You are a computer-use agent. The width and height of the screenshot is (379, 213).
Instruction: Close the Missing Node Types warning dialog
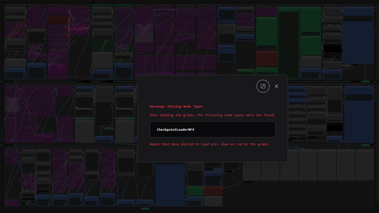point(277,86)
